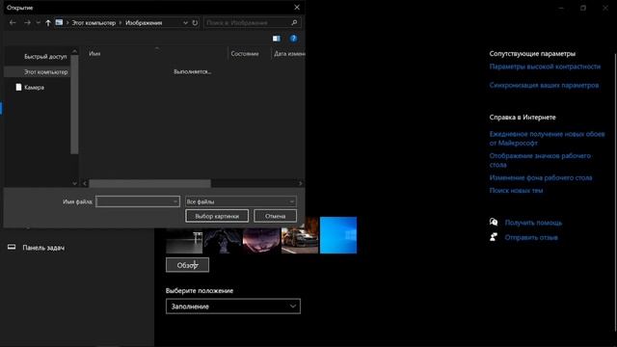Open 'Параметры высокой контрастности' link
Screen dimensions: 617x347
coord(545,67)
